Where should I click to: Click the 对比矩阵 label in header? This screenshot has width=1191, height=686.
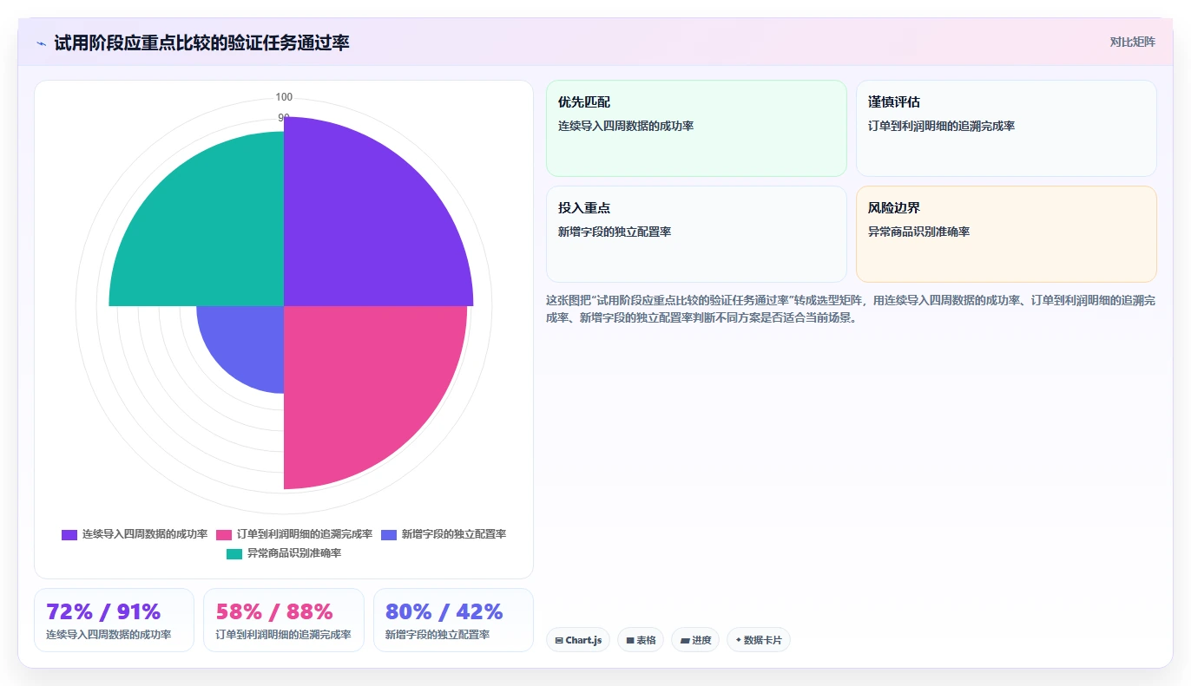click(1132, 42)
